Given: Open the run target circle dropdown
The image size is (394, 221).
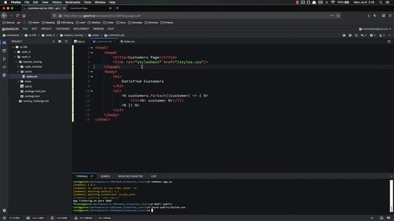Looking at the screenshot, I should click(372, 36).
